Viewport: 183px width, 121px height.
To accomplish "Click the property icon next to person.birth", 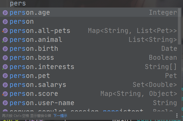I will [x=5, y=49].
